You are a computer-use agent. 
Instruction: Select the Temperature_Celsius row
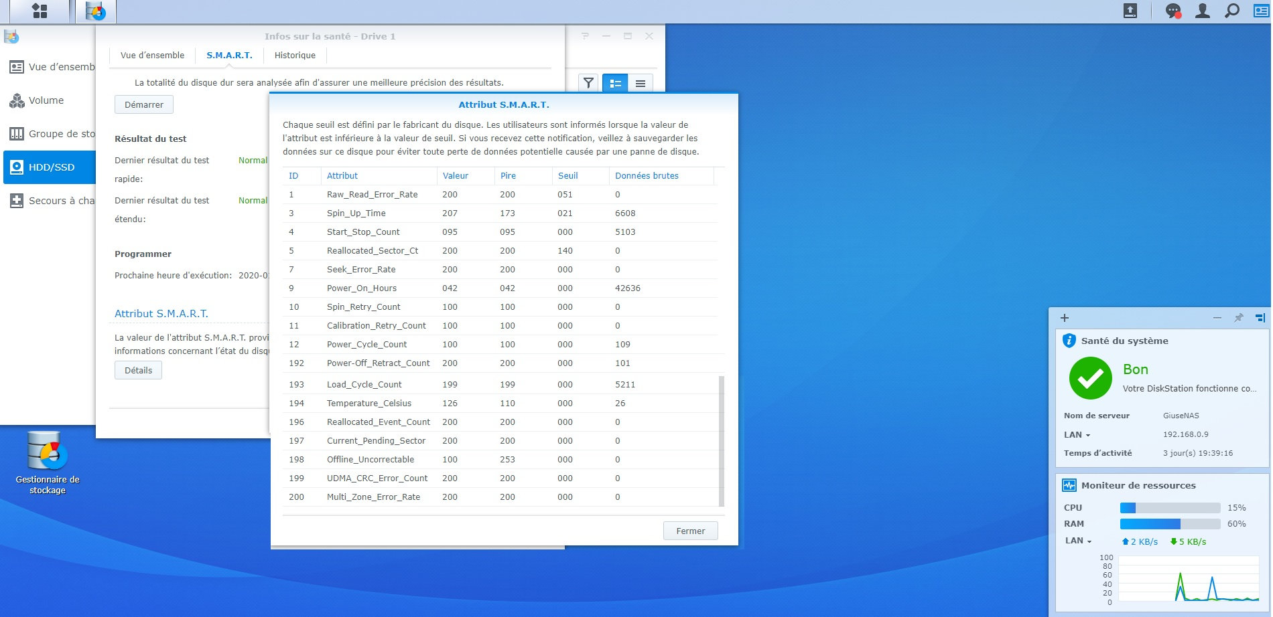click(x=500, y=404)
